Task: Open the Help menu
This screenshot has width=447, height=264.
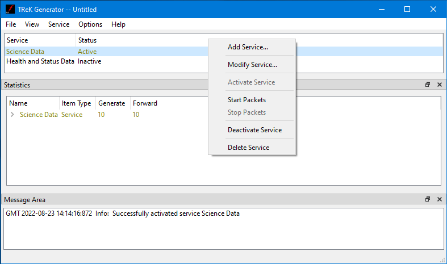Action: [118, 24]
